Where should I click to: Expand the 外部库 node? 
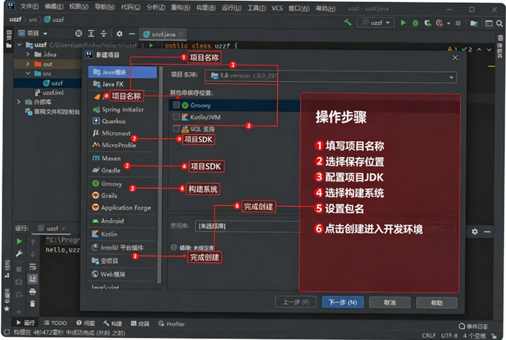click(x=19, y=102)
